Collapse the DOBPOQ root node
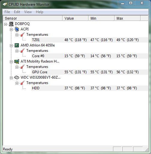151x154 pixels. click(x=6, y=24)
